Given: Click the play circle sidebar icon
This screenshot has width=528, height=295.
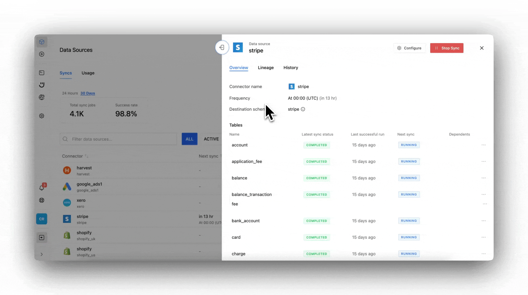Looking at the screenshot, I should point(42,54).
